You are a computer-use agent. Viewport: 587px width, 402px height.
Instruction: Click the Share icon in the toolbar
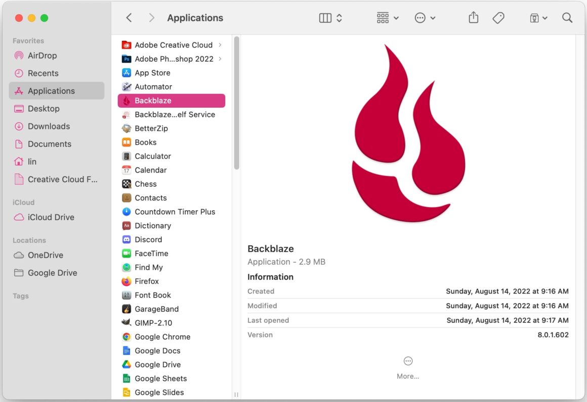tap(473, 17)
